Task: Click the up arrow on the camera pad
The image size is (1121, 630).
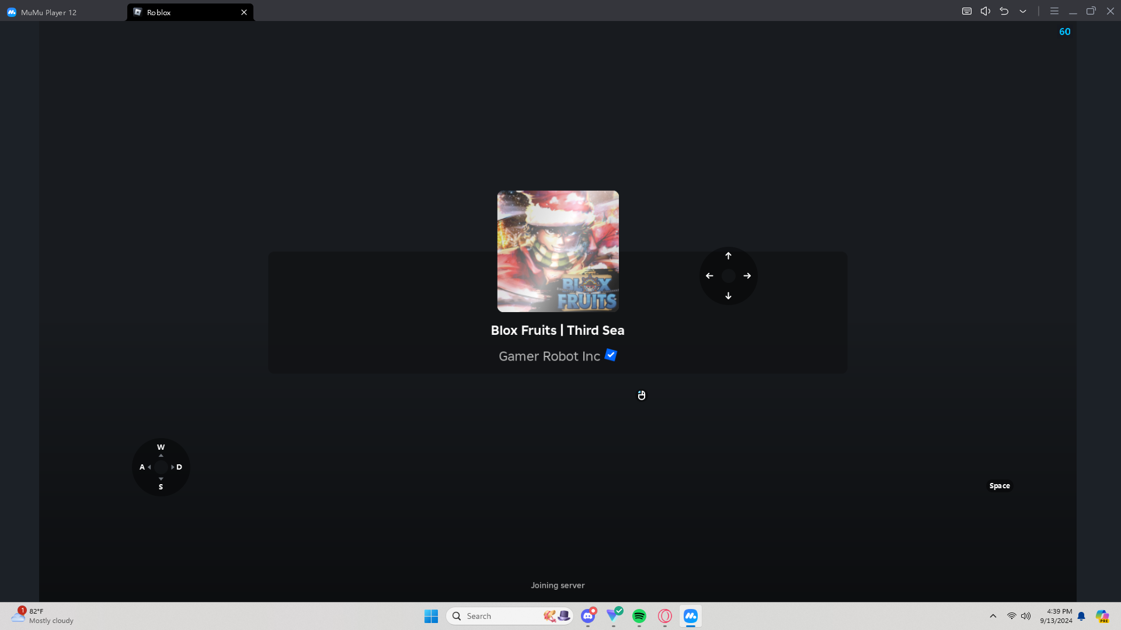Action: [x=728, y=256]
